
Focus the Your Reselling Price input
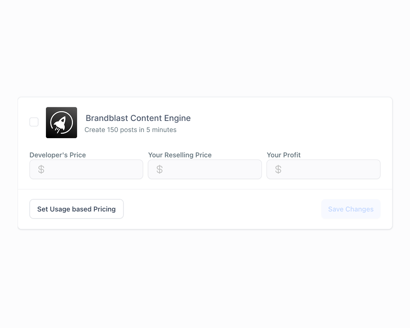tap(205, 169)
